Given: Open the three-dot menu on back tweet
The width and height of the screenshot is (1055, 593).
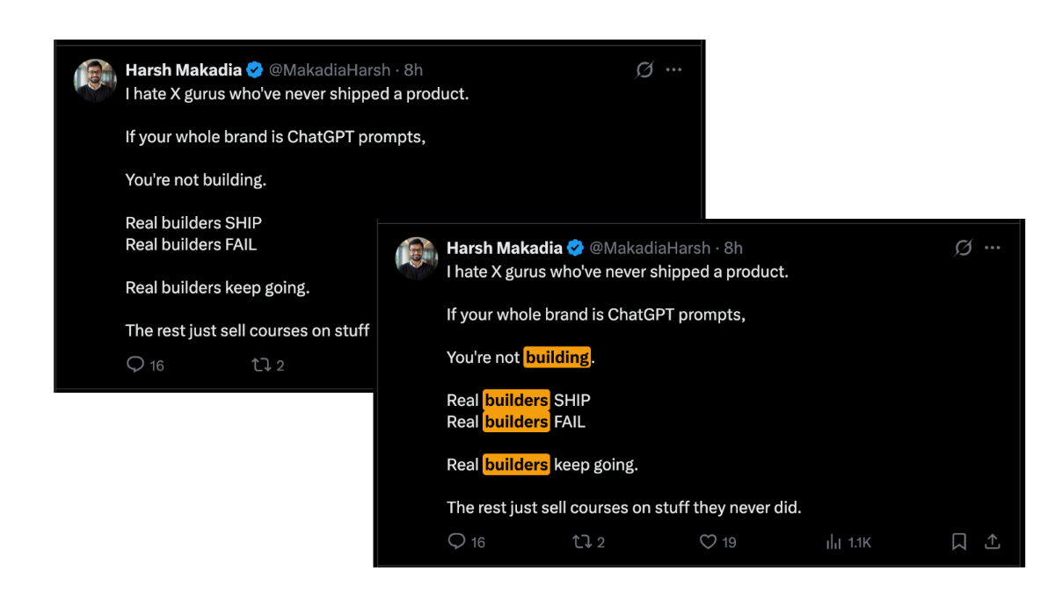Looking at the screenshot, I should tap(673, 70).
